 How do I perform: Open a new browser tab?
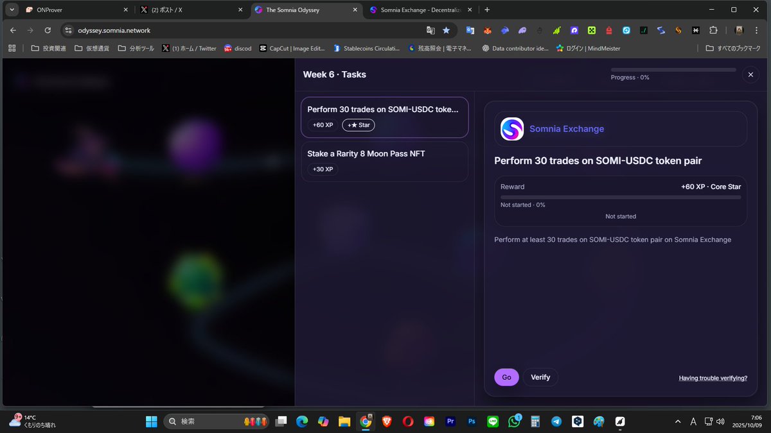click(487, 10)
